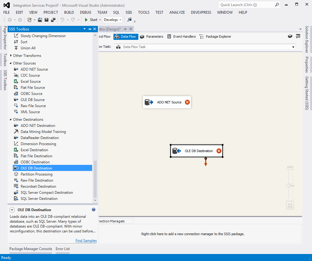
Task: Switch to the Event Handlers tab
Action: point(182,37)
